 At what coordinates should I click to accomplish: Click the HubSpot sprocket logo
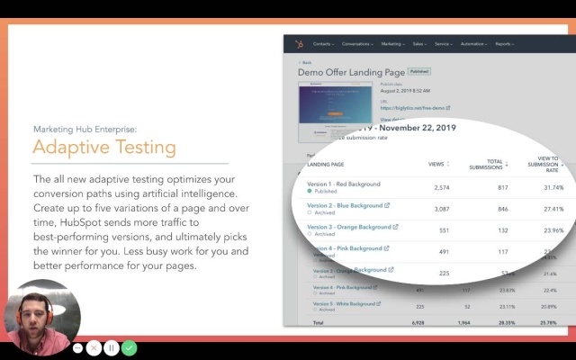300,44
